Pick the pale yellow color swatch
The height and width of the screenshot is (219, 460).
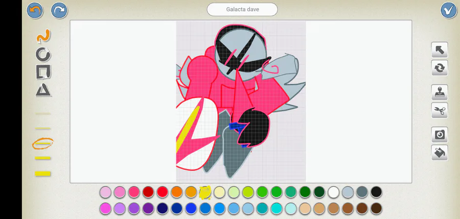point(220,192)
